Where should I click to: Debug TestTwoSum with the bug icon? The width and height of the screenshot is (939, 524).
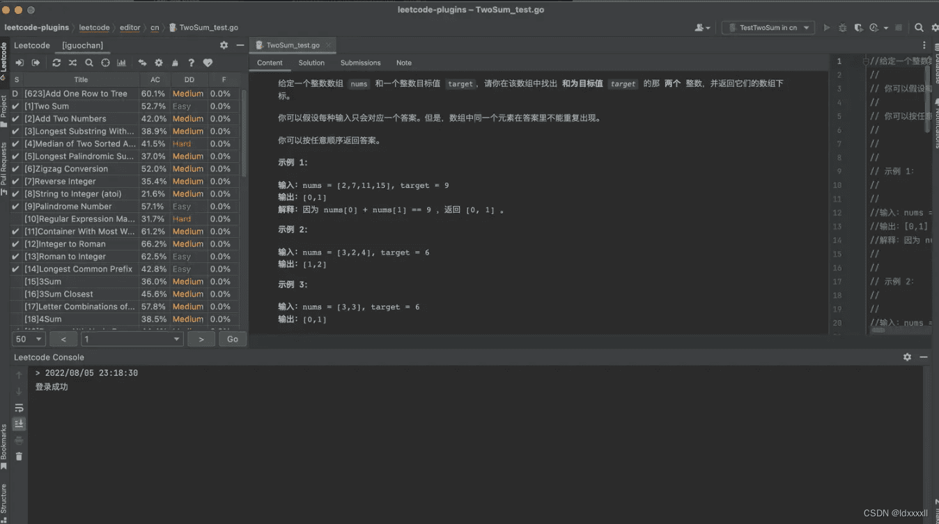pos(843,28)
